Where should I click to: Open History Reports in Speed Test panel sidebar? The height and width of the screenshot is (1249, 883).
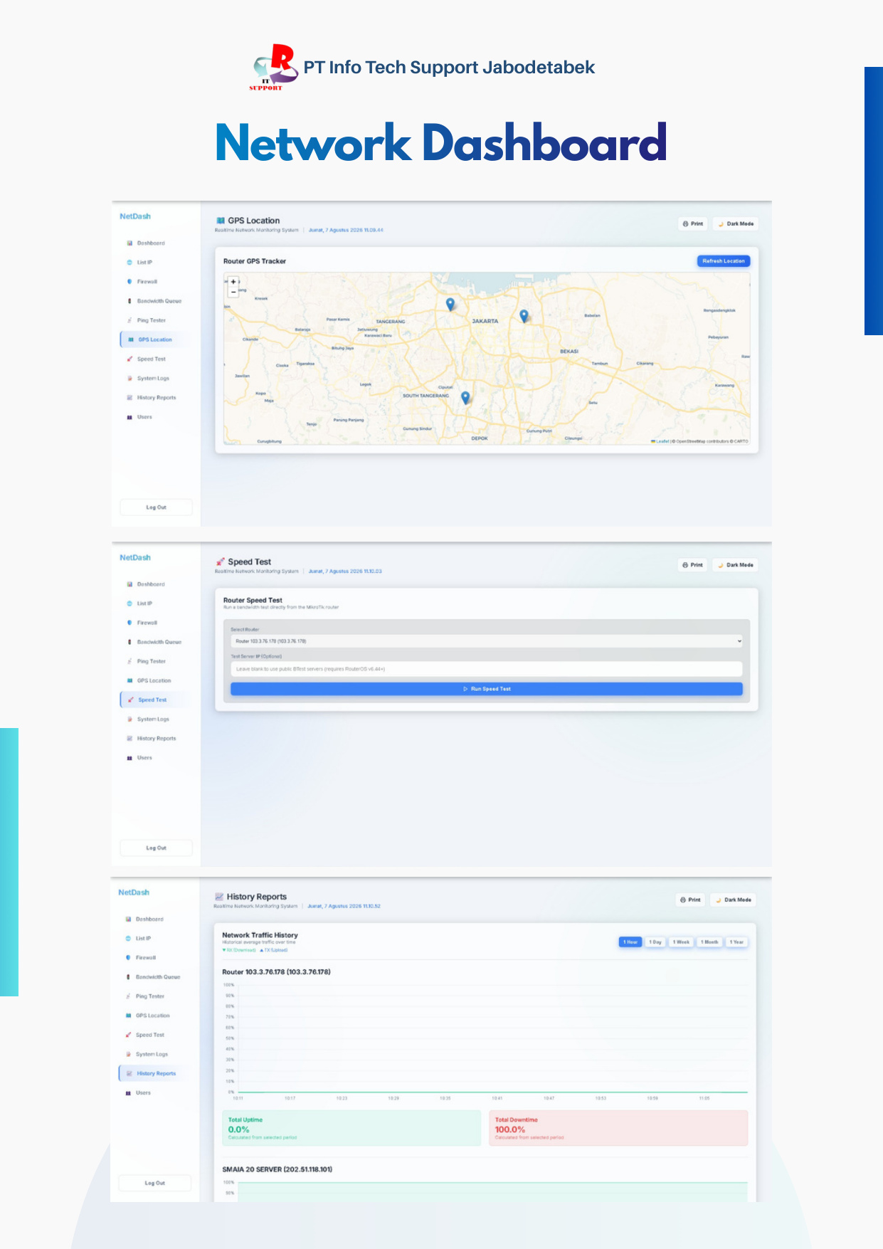156,739
